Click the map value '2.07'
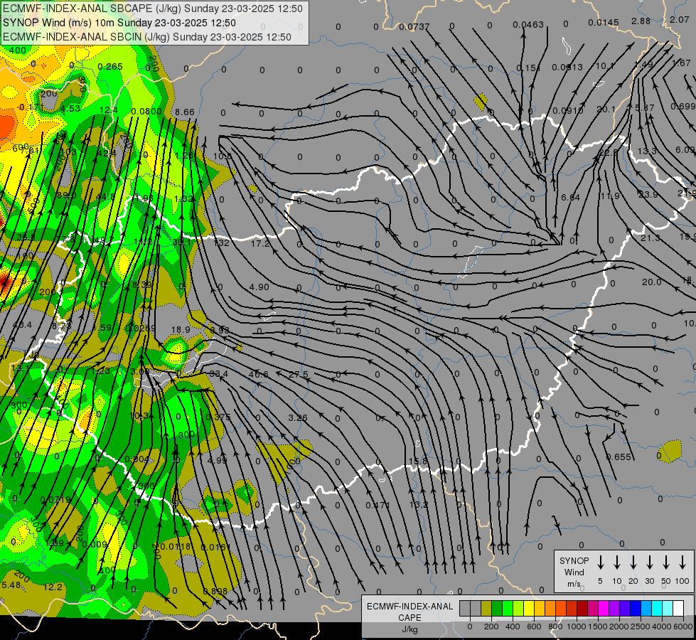The height and width of the screenshot is (640, 696). coord(680,19)
